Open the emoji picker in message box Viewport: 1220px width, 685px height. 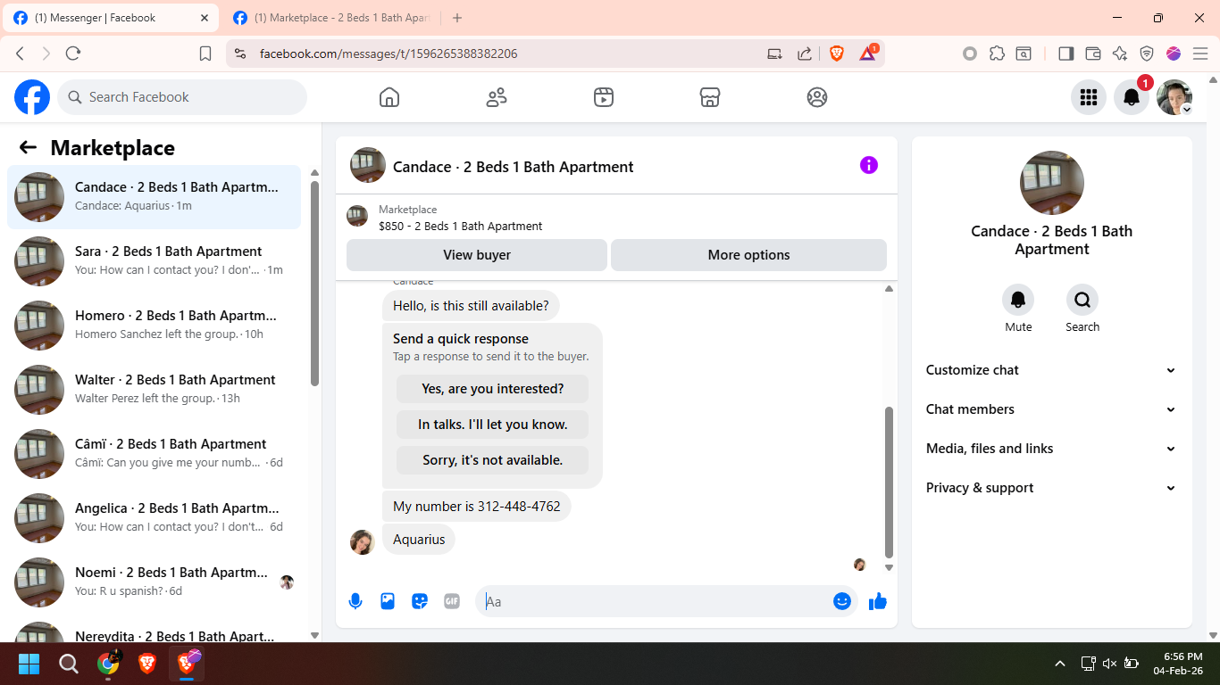click(x=841, y=601)
